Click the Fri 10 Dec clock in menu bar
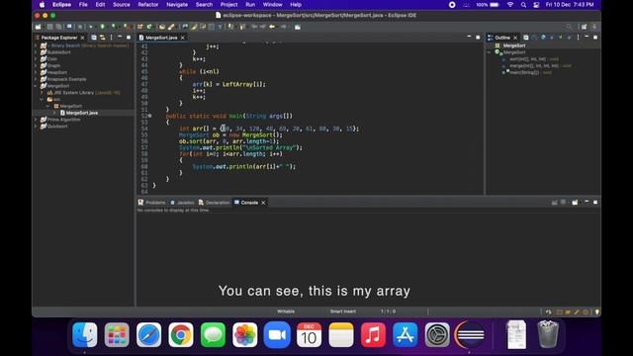633x356 pixels. click(570, 5)
